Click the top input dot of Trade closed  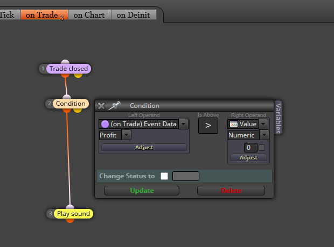tap(65, 62)
